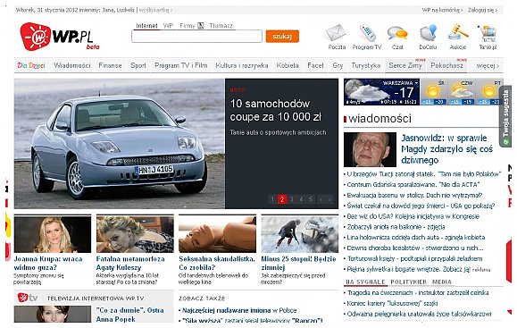Open U brzegów Turcji zatonął statek link
Viewport: 517px width, 328px height.
[423, 174]
